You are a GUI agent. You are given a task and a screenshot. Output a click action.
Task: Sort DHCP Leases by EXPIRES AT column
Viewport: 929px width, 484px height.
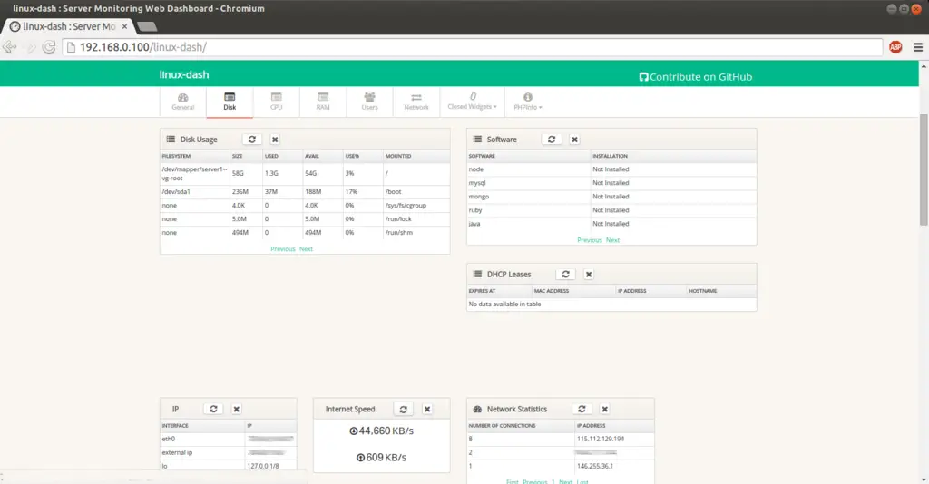coord(500,291)
